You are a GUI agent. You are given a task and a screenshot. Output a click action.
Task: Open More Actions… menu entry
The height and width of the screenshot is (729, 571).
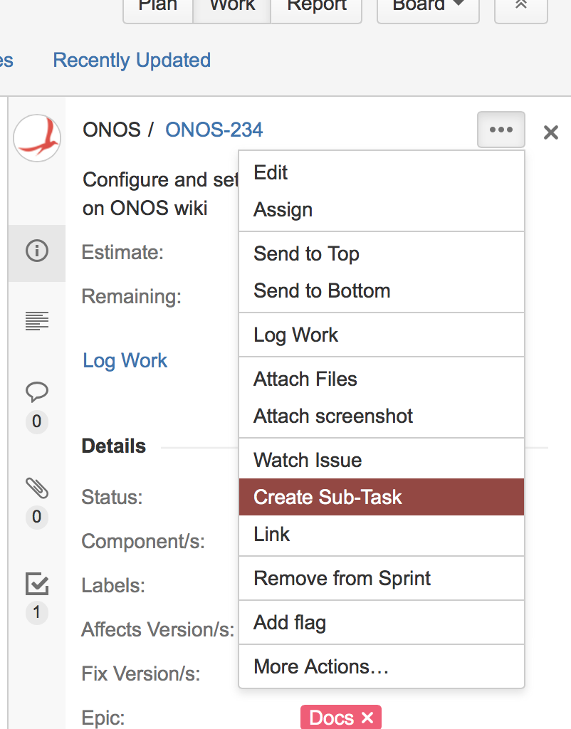321,667
